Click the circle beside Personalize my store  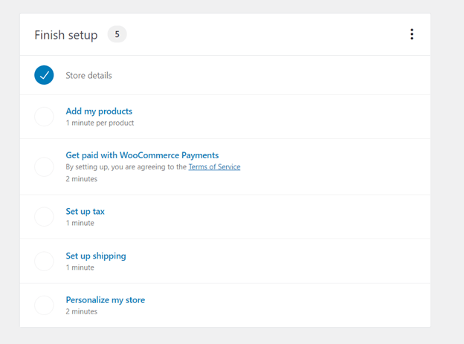(44, 305)
